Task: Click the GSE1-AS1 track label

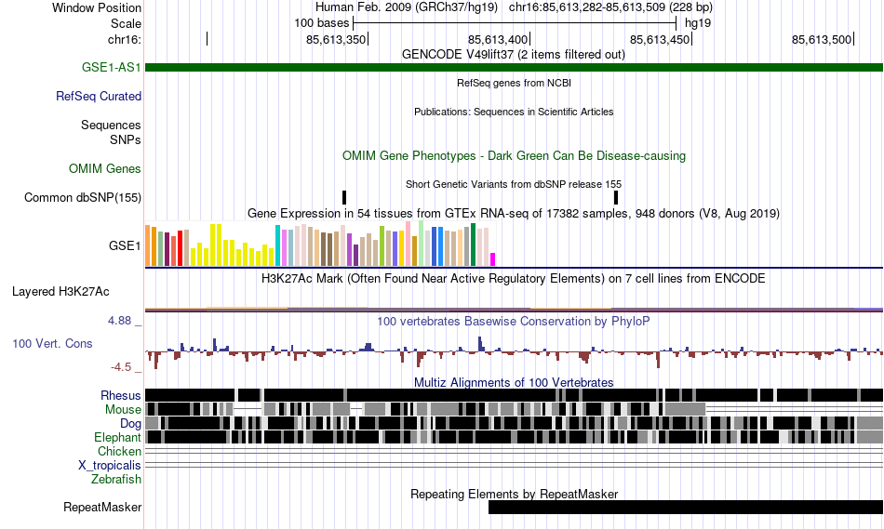Action: (111, 68)
